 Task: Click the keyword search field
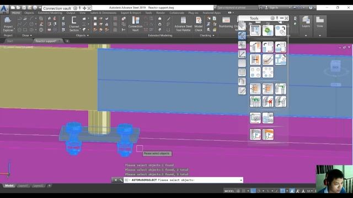(x=237, y=8)
